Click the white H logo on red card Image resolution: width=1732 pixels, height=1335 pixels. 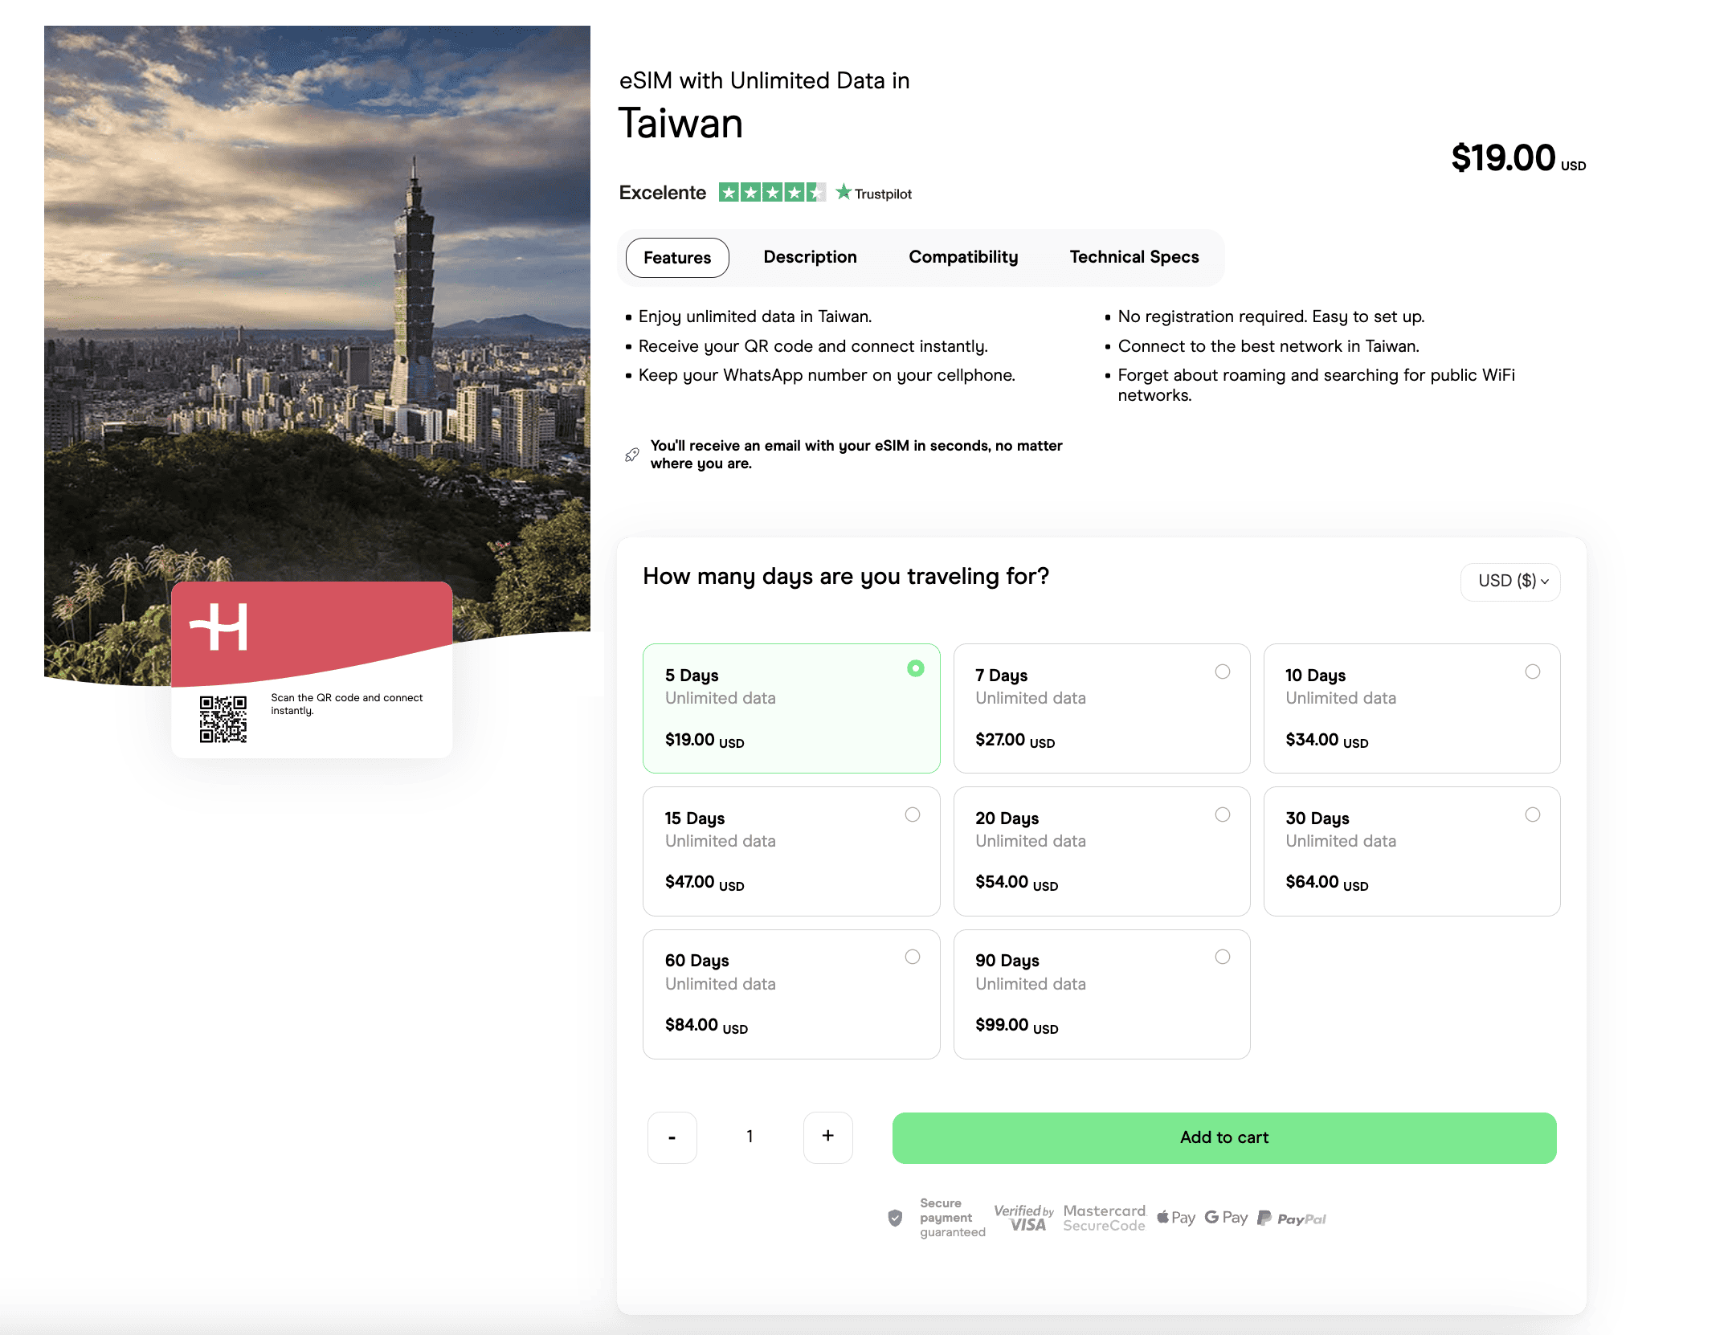219,627
